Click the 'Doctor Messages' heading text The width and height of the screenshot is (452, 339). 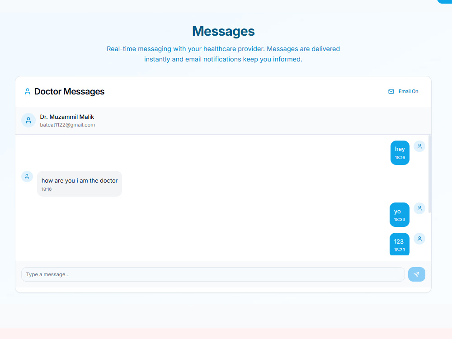[x=69, y=91]
